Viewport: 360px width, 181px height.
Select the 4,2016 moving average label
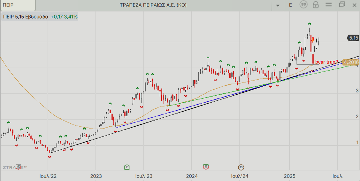[351, 62]
